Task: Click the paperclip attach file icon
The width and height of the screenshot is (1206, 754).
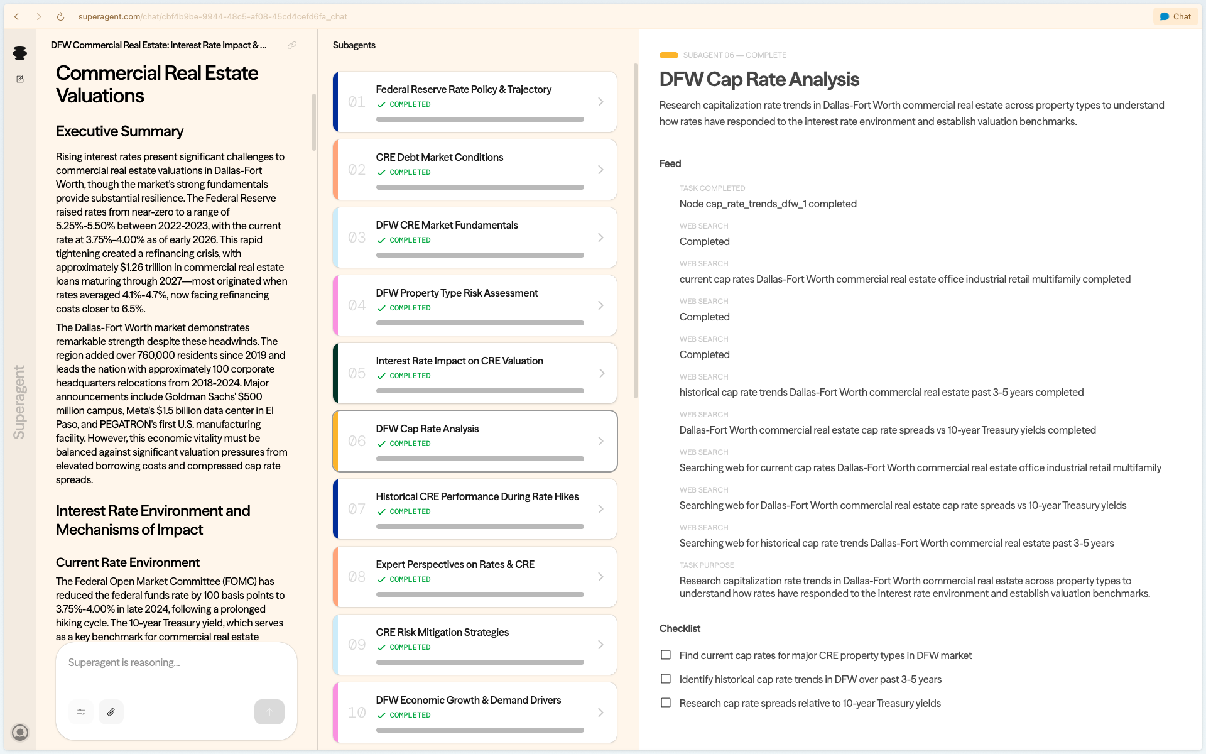Action: (x=111, y=712)
